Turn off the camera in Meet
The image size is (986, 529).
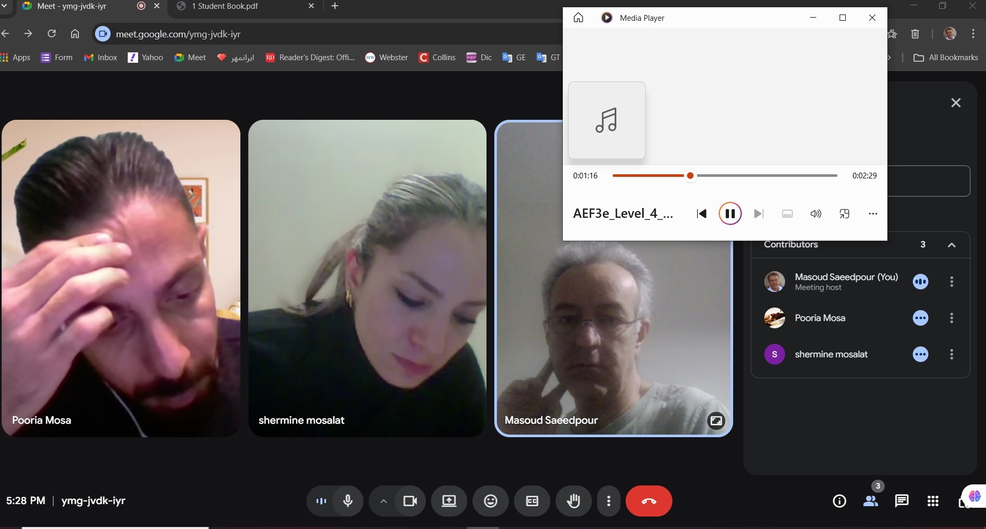[x=410, y=501]
